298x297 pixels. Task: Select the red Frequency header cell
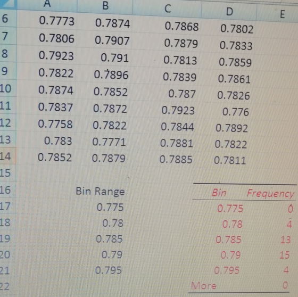[x=271, y=194]
